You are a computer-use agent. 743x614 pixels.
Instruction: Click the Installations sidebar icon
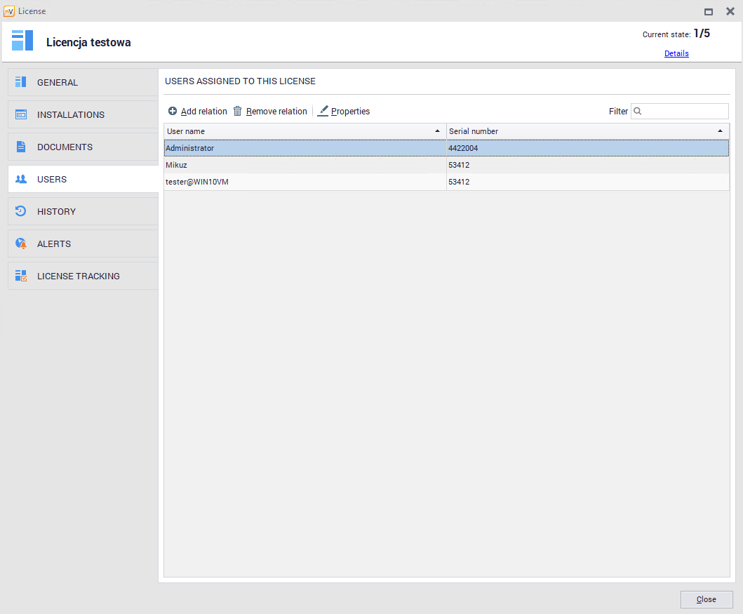tap(21, 114)
